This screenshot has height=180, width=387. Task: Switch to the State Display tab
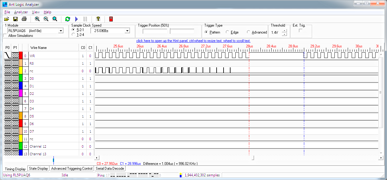pyautogui.click(x=38, y=169)
